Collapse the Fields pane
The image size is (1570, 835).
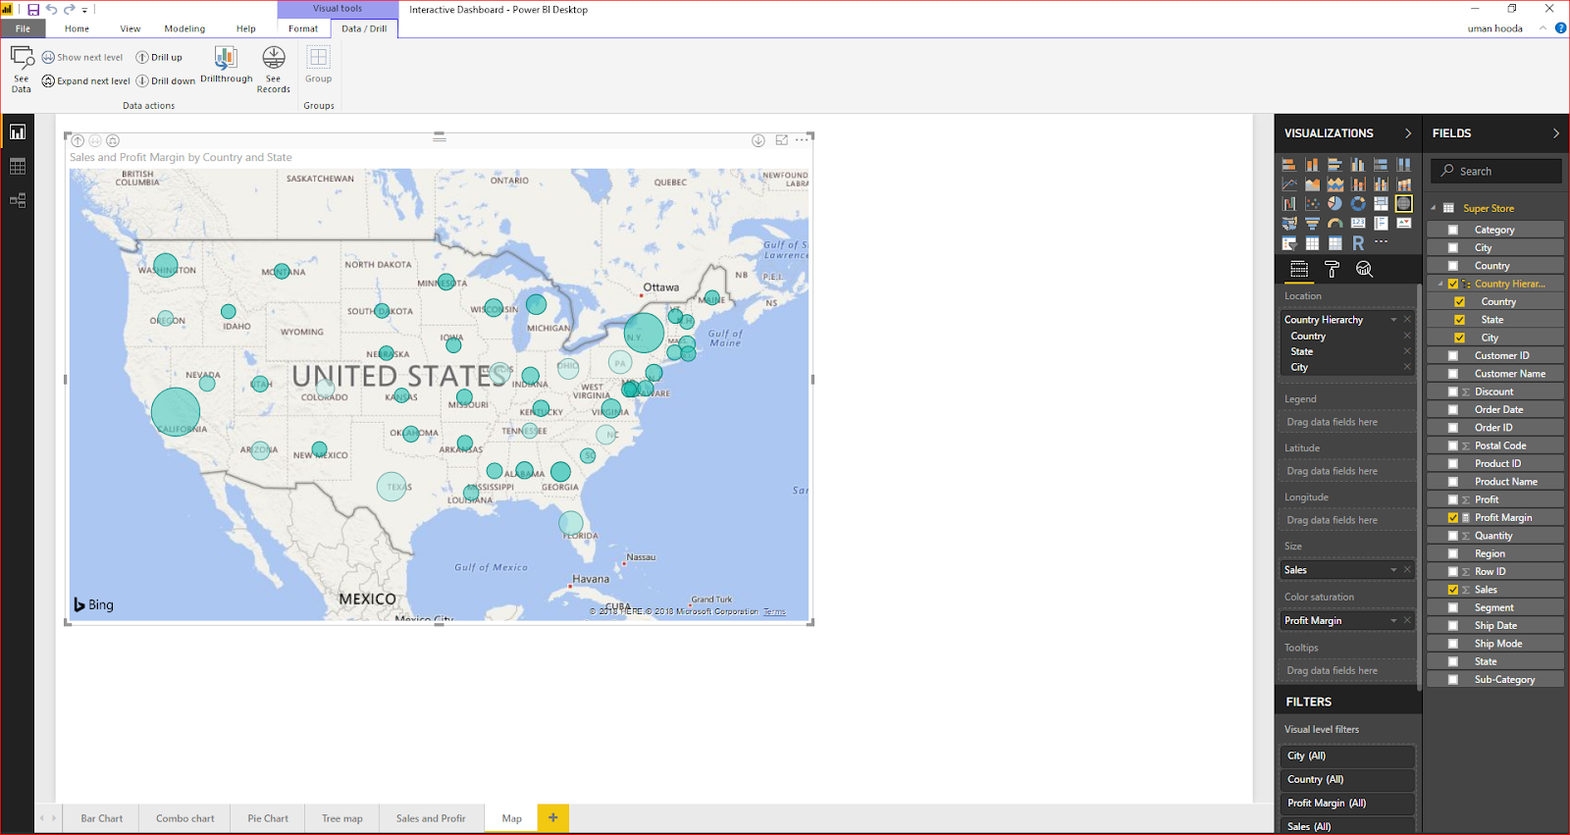point(1556,133)
